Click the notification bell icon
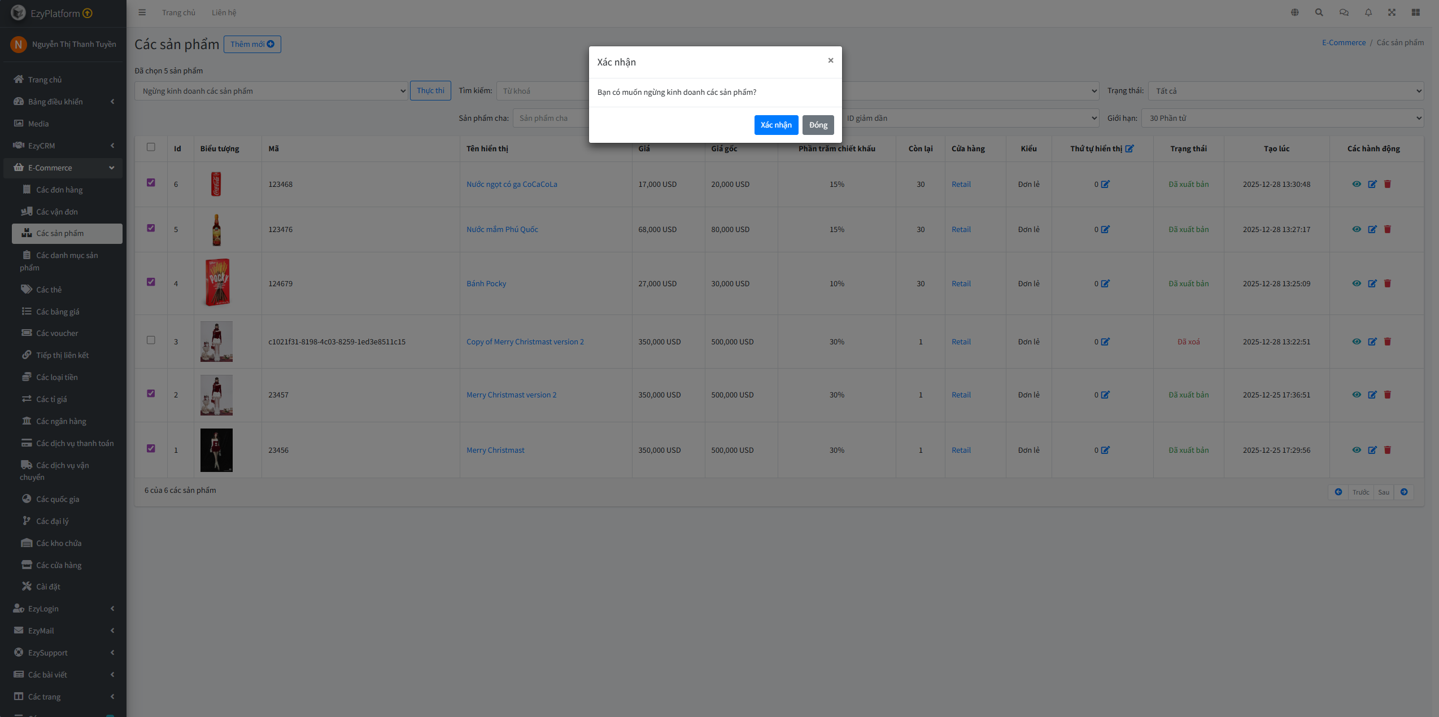The width and height of the screenshot is (1439, 717). [x=1368, y=12]
